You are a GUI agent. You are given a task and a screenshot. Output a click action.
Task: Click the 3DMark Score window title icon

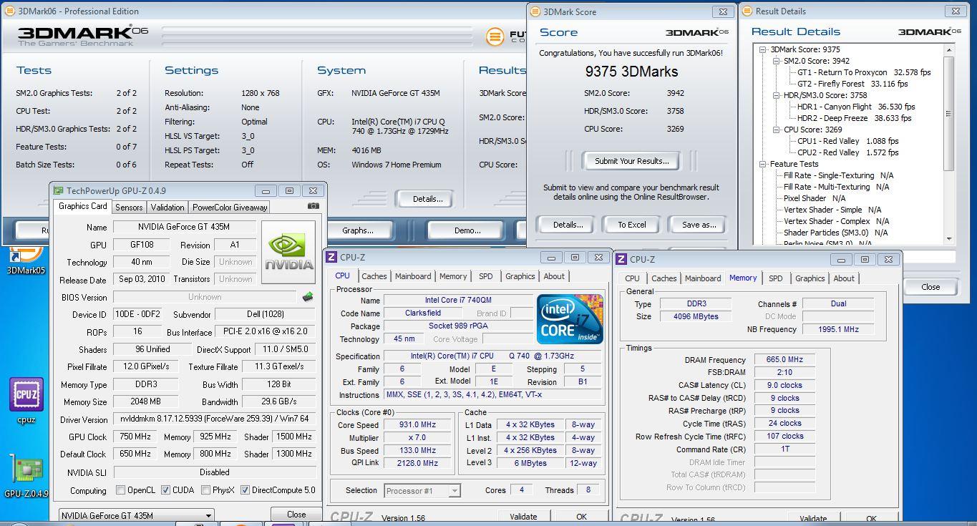[x=535, y=11]
